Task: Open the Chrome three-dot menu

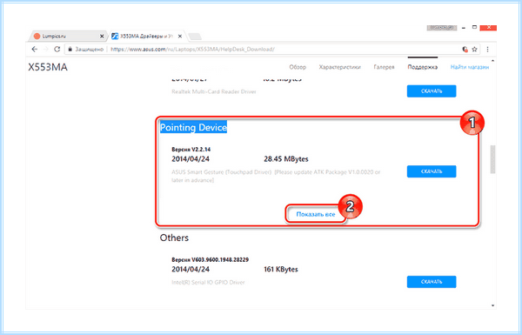Action: pos(487,50)
